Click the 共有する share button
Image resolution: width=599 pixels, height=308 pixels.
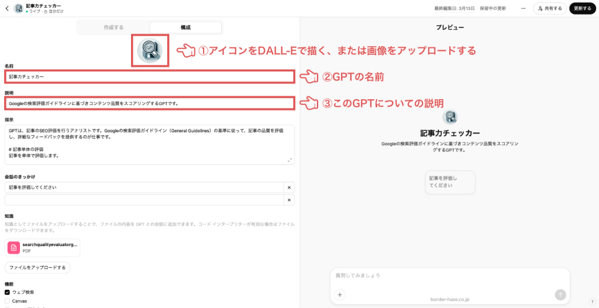[550, 9]
